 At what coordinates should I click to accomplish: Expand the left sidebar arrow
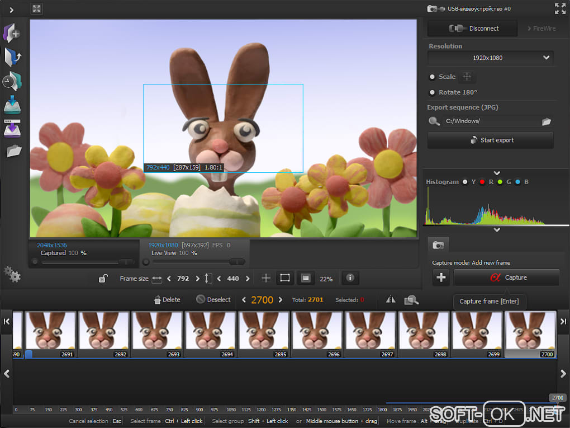11,10
